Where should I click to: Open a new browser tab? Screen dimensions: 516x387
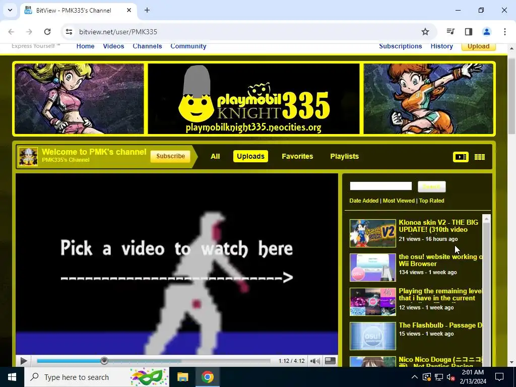(147, 10)
